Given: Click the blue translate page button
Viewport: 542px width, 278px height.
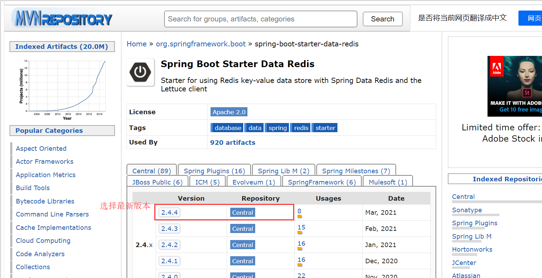Looking at the screenshot, I should [x=531, y=18].
